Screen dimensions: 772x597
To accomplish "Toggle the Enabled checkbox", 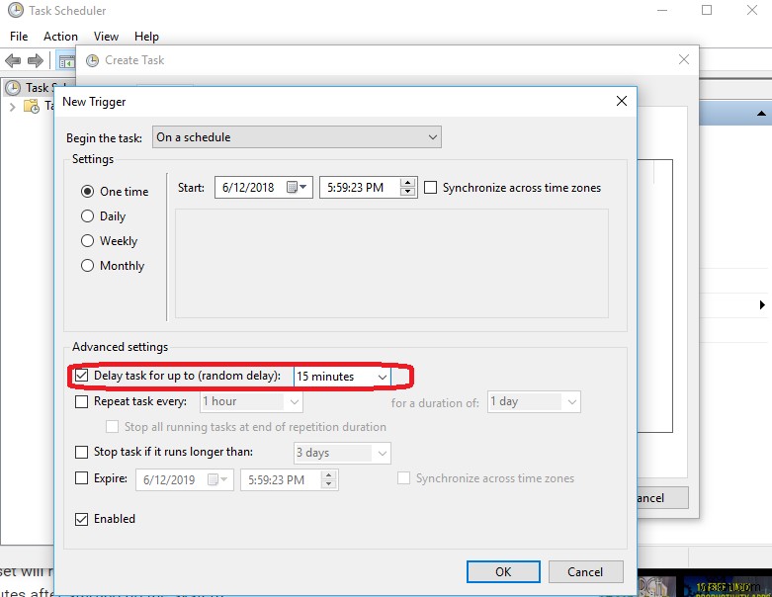I will click(x=81, y=519).
